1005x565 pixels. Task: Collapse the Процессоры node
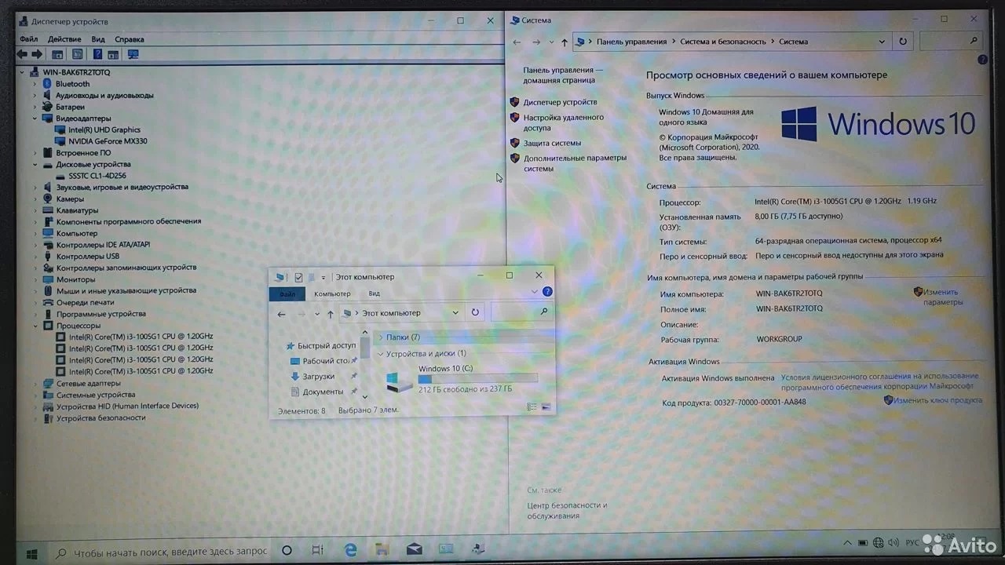point(35,326)
